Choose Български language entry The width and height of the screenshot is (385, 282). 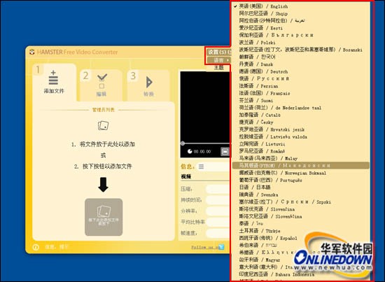(301, 35)
